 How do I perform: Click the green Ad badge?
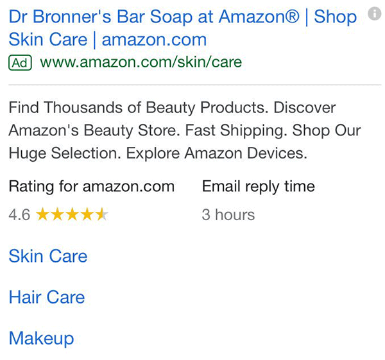[20, 62]
